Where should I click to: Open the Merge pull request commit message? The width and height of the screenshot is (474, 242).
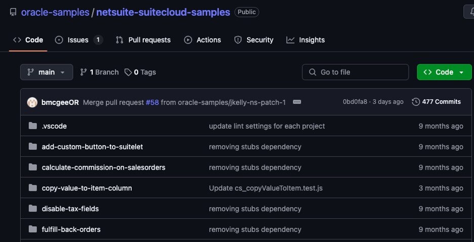click(184, 102)
